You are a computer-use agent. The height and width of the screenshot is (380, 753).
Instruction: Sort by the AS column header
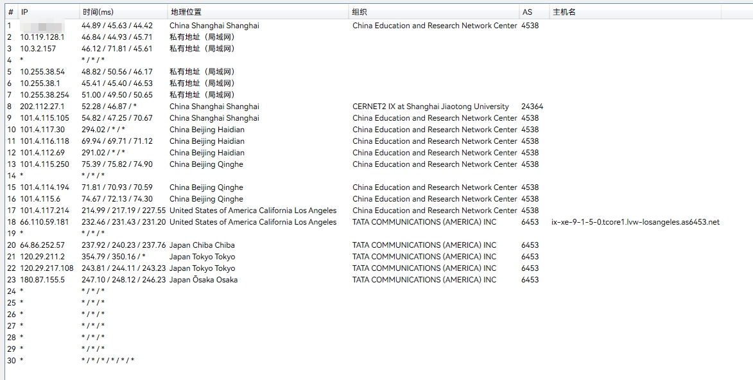527,12
